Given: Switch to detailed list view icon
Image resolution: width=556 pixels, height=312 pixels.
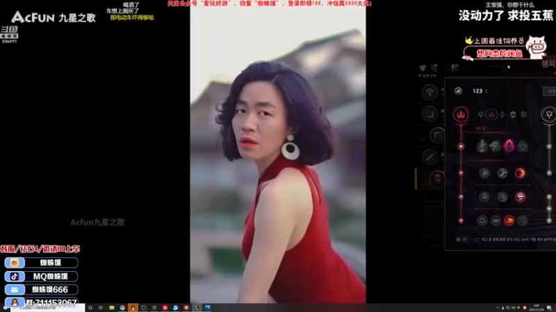Looking at the screenshot, I should tap(465, 240).
